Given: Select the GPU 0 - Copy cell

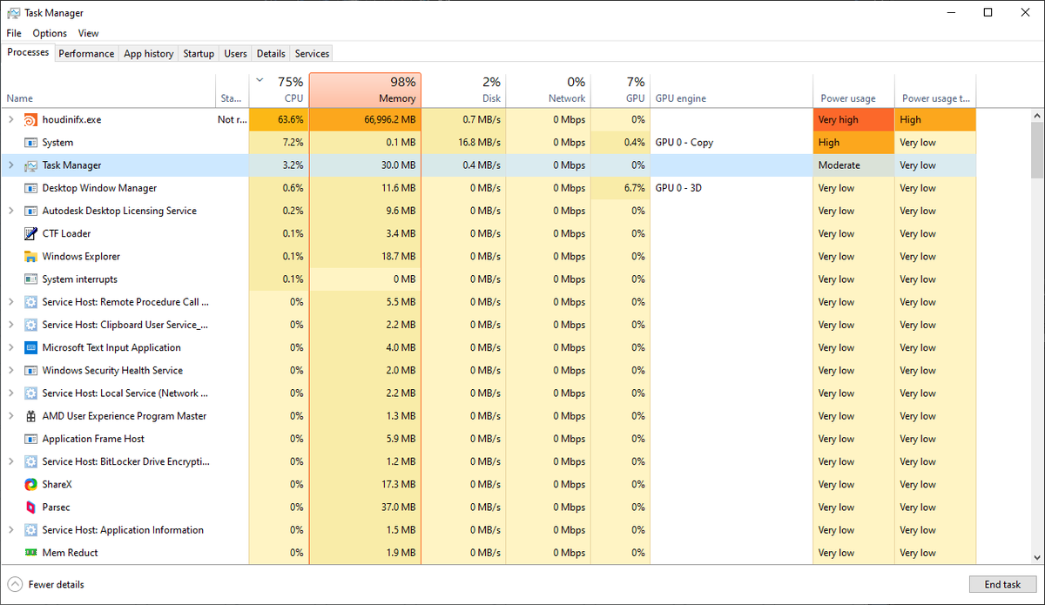Looking at the screenshot, I should [x=731, y=142].
